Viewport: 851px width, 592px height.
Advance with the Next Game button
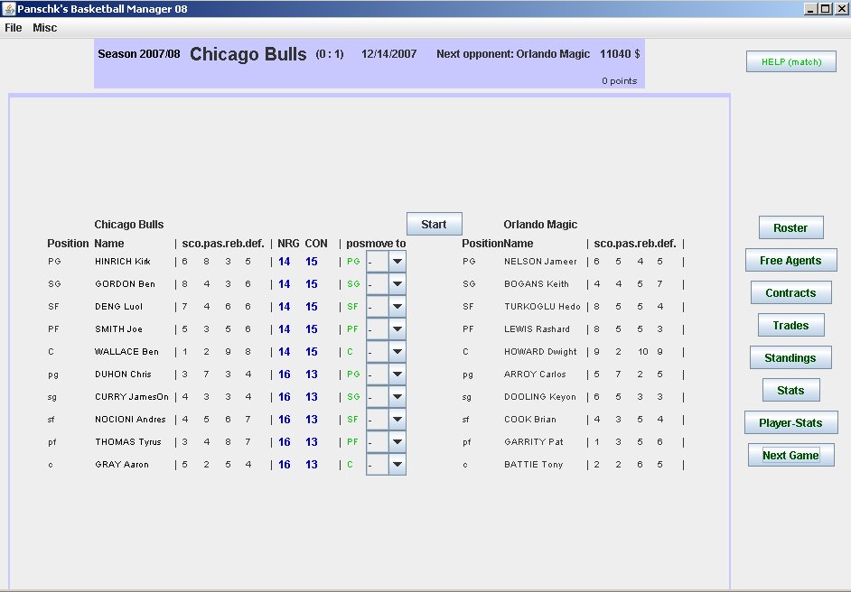(790, 456)
